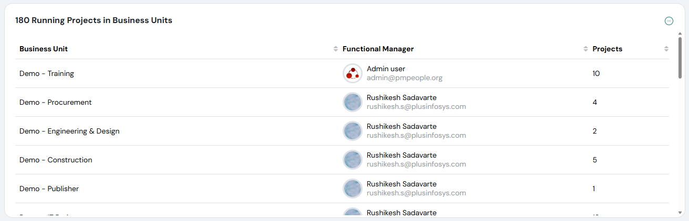This screenshot has width=689, height=221.
Task: Click avatar in Demo - Publisher row
Action: point(352,189)
